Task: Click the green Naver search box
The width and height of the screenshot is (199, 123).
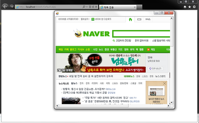Action: [x=141, y=34]
